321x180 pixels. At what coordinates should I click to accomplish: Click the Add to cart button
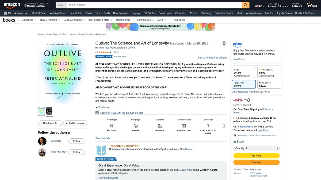256,156
